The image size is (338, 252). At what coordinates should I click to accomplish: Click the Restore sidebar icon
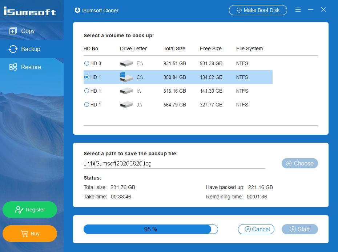(x=13, y=67)
